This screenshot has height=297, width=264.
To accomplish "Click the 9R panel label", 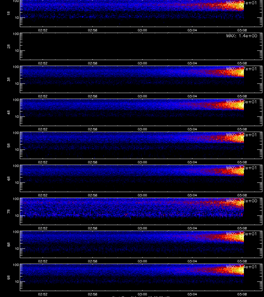I will pyautogui.click(x=9, y=277).
